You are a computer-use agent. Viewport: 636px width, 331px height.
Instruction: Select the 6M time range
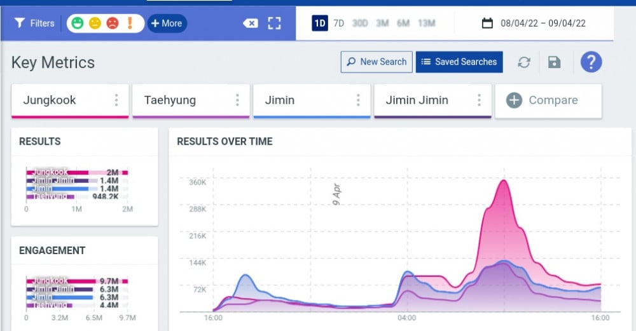tap(403, 23)
